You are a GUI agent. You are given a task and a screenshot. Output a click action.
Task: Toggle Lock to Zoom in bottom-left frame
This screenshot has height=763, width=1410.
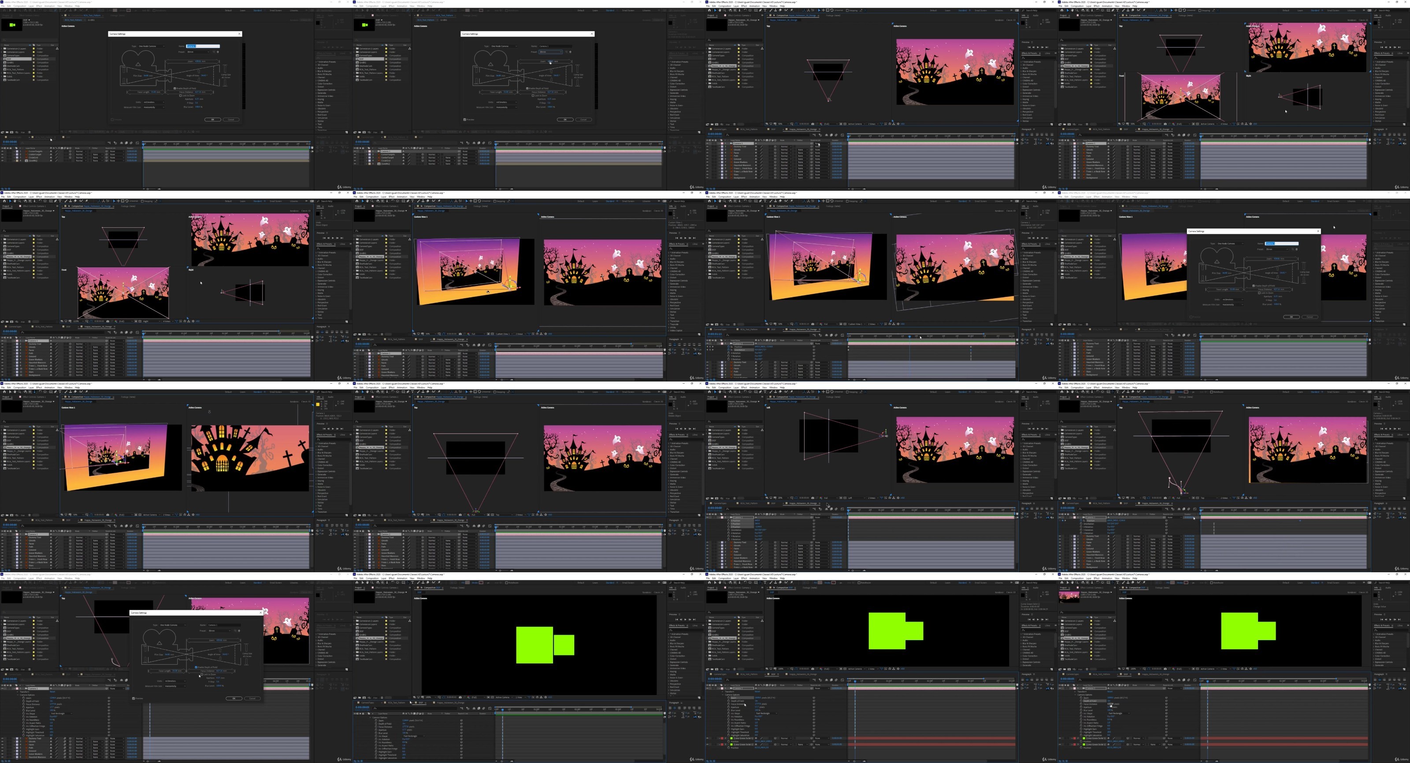point(202,674)
